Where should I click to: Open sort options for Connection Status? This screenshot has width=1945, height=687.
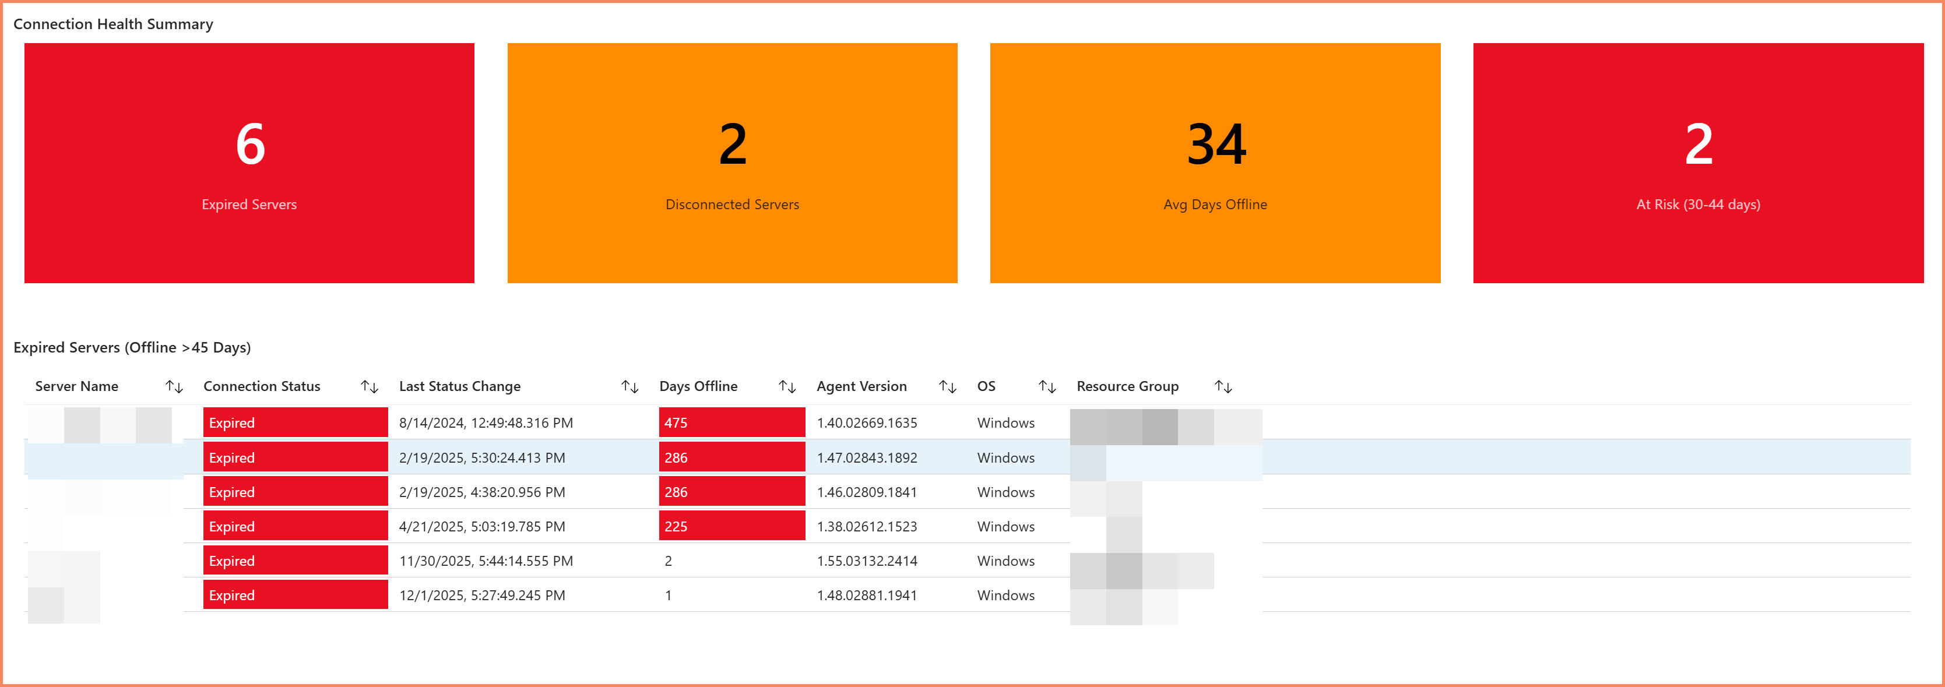coord(370,386)
